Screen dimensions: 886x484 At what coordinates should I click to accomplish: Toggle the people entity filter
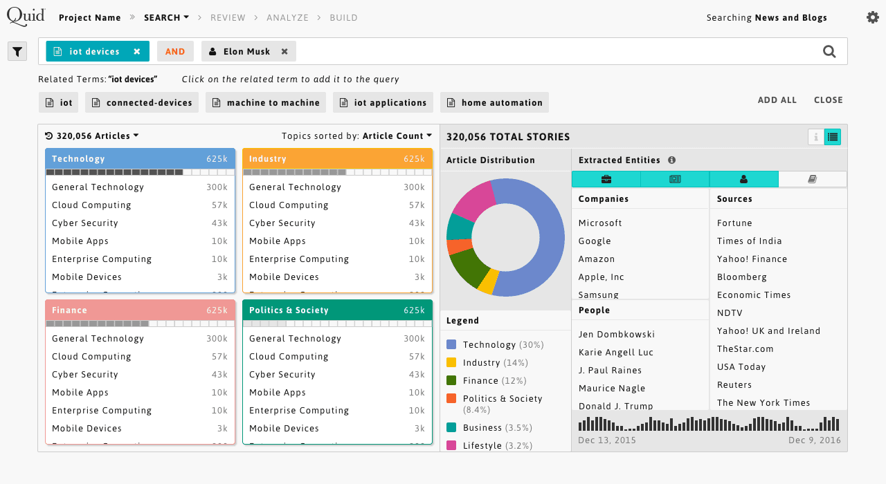[x=744, y=179]
